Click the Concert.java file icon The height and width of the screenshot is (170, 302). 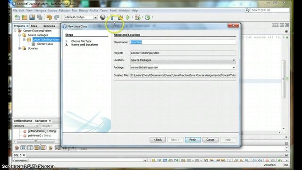point(34,44)
